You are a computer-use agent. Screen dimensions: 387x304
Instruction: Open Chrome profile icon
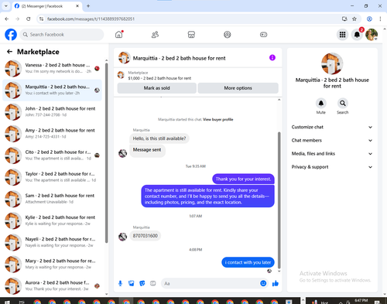pyautogui.click(x=369, y=19)
